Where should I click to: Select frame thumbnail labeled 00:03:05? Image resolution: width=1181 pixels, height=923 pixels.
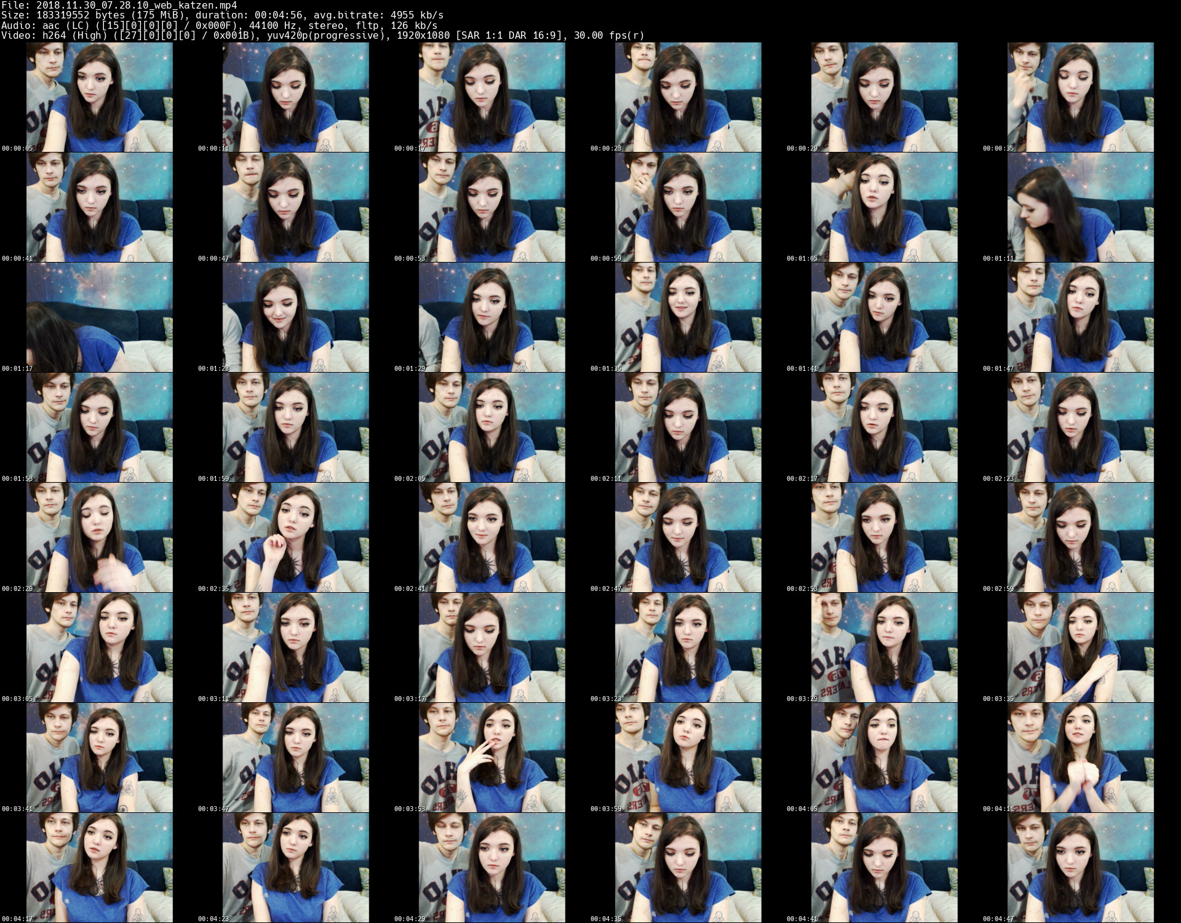coord(99,648)
